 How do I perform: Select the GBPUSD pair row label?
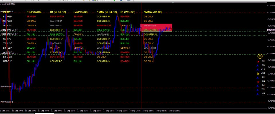tap(7, 21)
